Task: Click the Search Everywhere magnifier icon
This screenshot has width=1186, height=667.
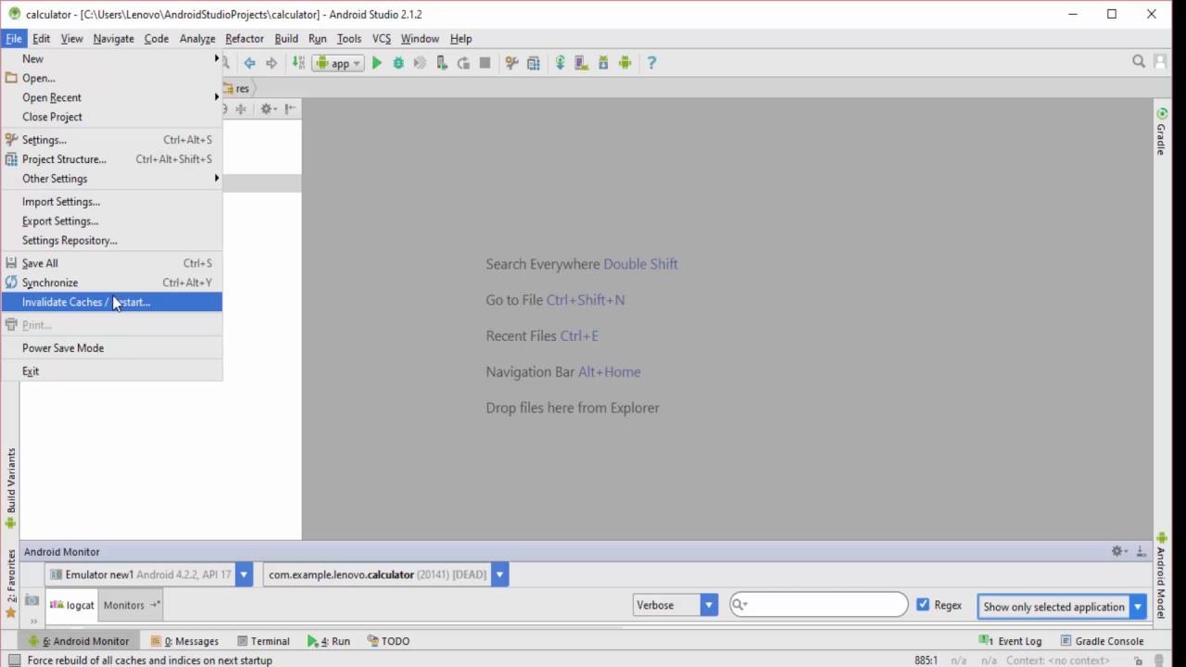Action: (1139, 62)
